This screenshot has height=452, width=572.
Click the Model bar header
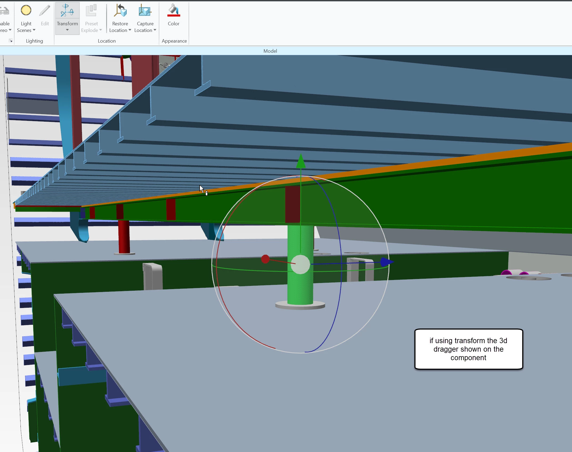click(270, 51)
